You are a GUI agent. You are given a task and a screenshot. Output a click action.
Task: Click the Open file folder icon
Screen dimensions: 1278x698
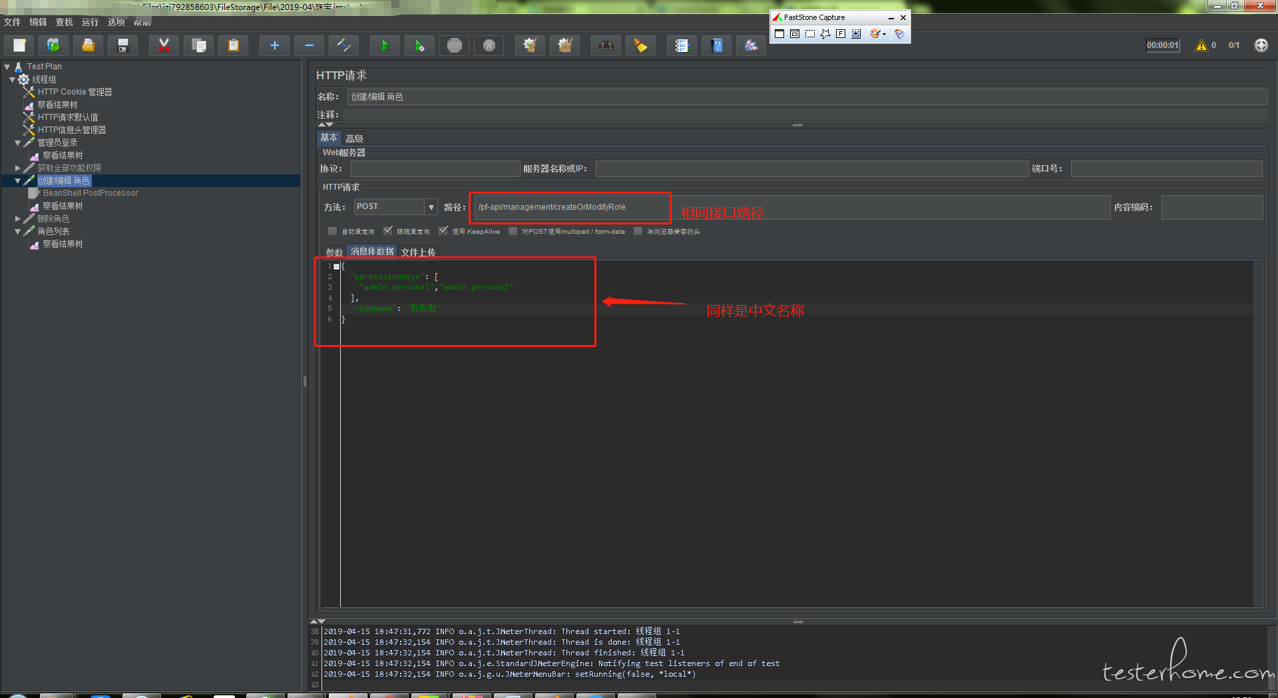[x=88, y=45]
